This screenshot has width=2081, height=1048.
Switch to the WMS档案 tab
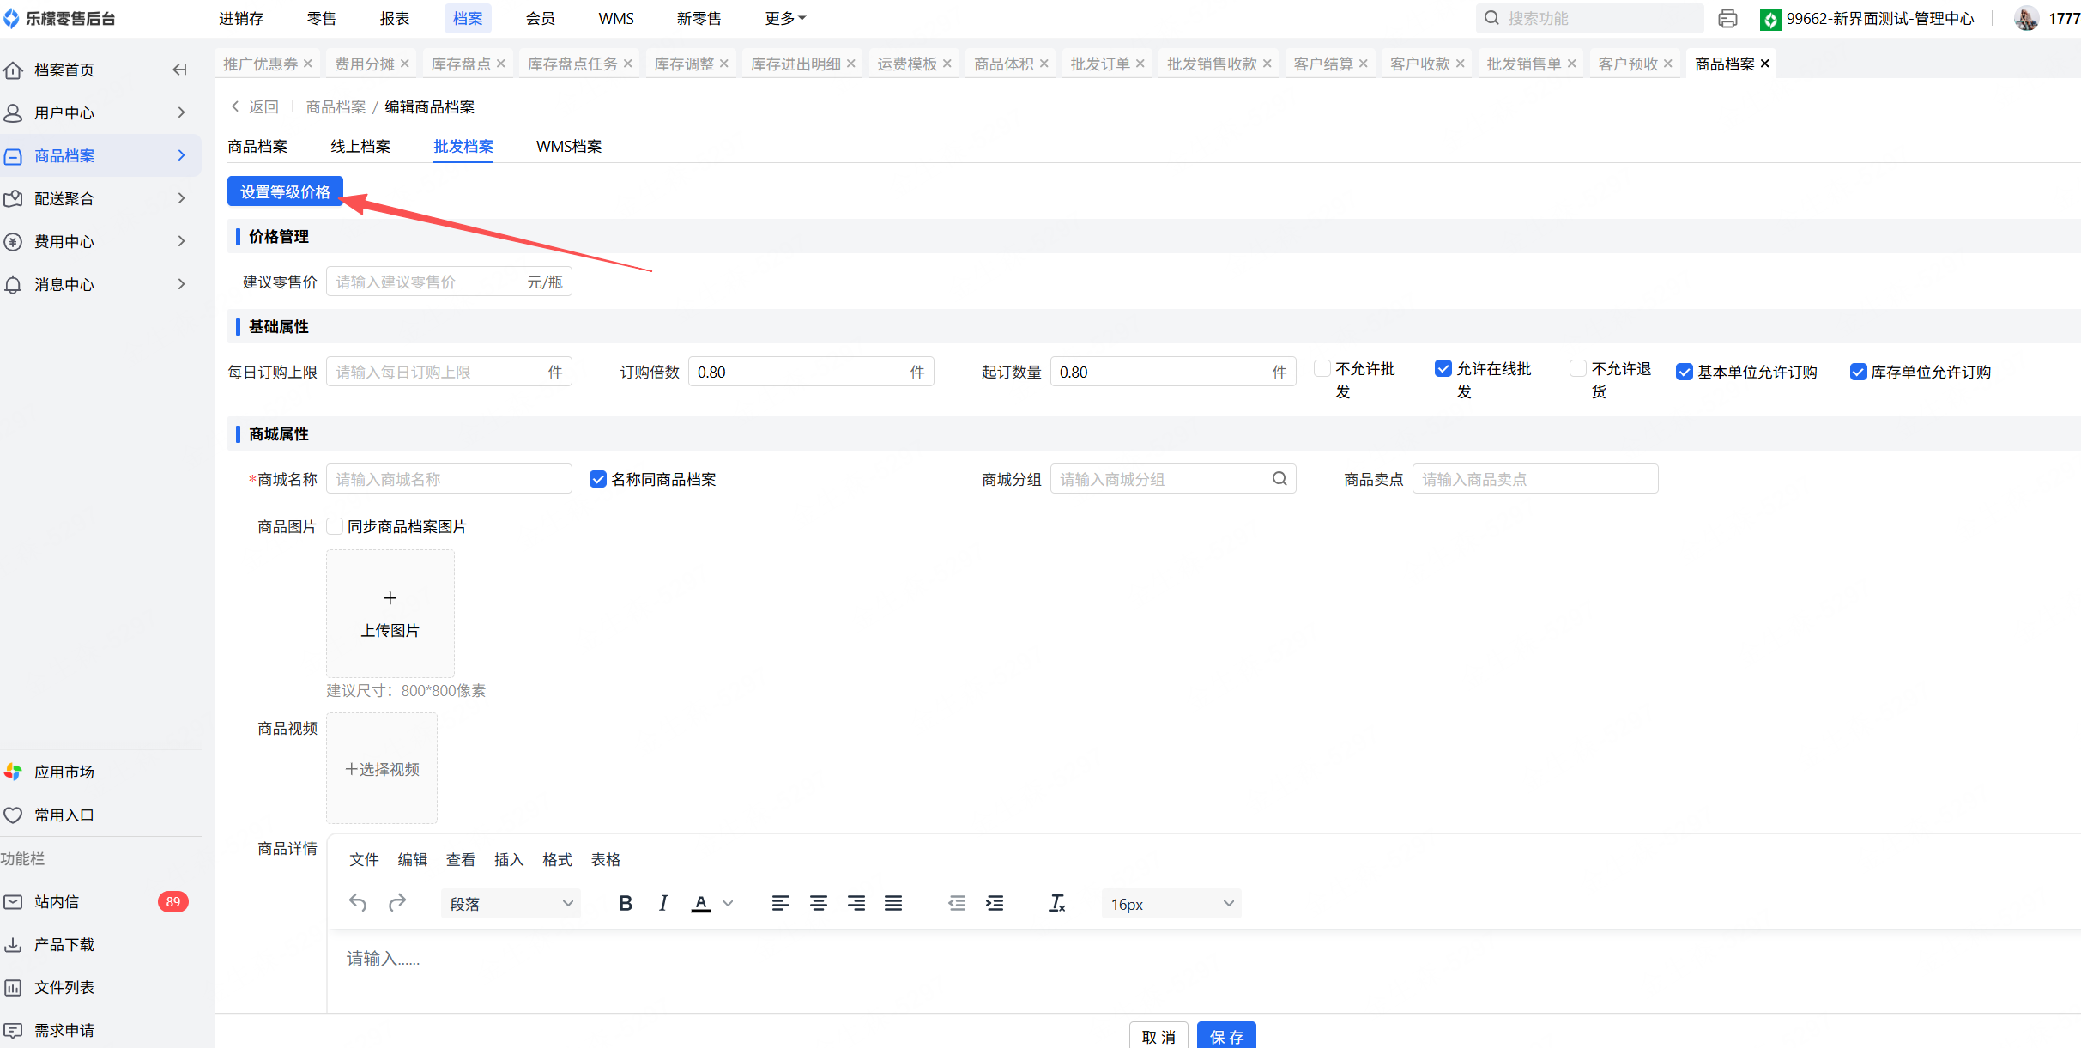(x=569, y=147)
